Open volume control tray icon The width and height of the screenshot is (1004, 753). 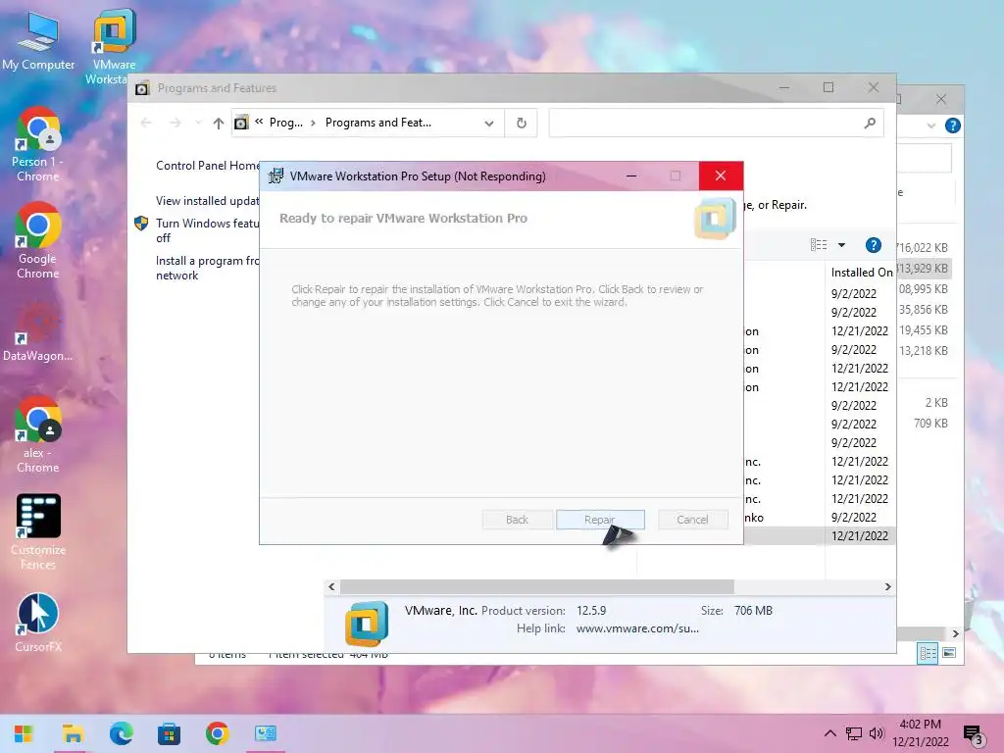[877, 733]
